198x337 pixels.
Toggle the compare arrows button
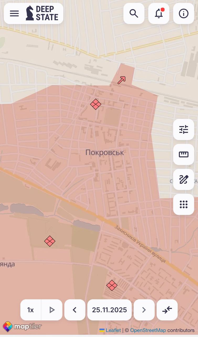(167, 310)
